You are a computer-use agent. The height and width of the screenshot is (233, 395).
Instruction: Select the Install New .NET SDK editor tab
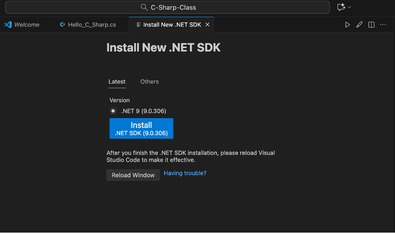click(x=172, y=24)
